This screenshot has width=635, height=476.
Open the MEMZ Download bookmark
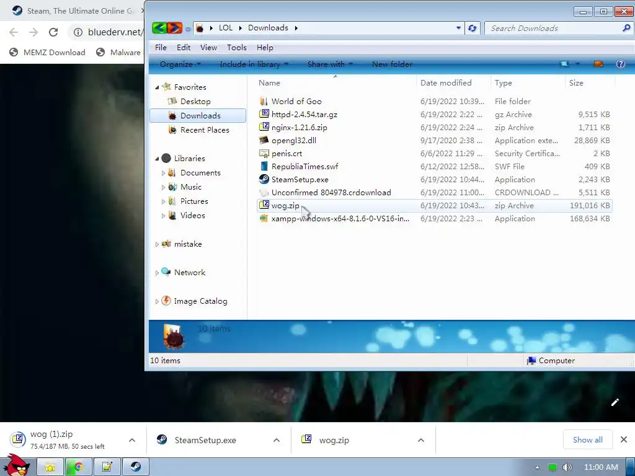click(47, 52)
